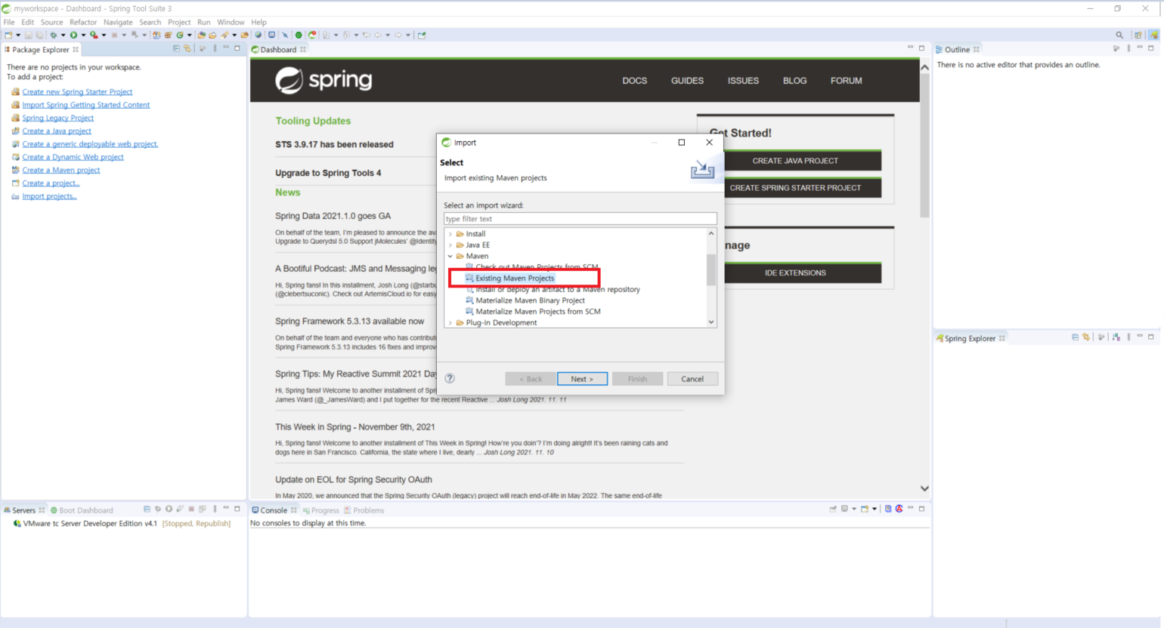Image resolution: width=1164 pixels, height=628 pixels.
Task: Click the New Java Package toolbar icon
Action: click(x=168, y=35)
